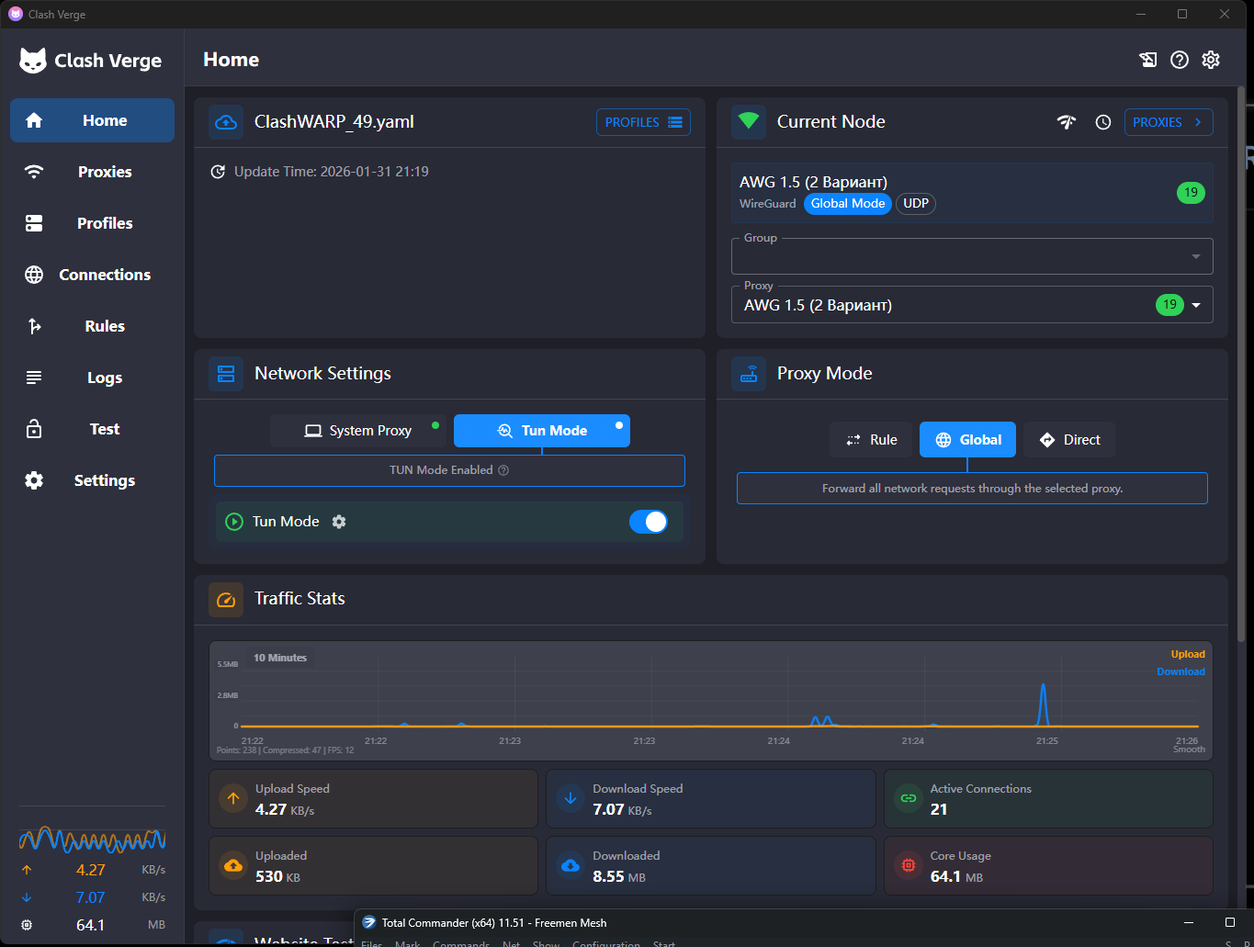The image size is (1254, 947).
Task: Open Active Connections link icon card
Action: point(909,799)
